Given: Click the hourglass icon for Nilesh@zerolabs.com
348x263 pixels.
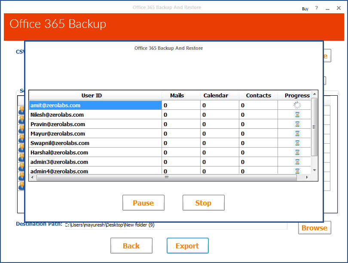Looking at the screenshot, I should tap(297, 115).
